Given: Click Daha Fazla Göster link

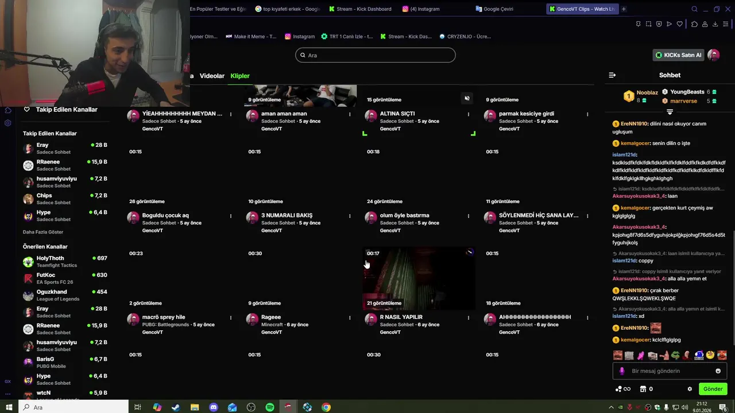Looking at the screenshot, I should [x=43, y=232].
